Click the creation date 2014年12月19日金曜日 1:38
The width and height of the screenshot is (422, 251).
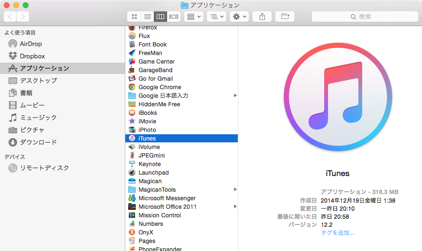(358, 200)
